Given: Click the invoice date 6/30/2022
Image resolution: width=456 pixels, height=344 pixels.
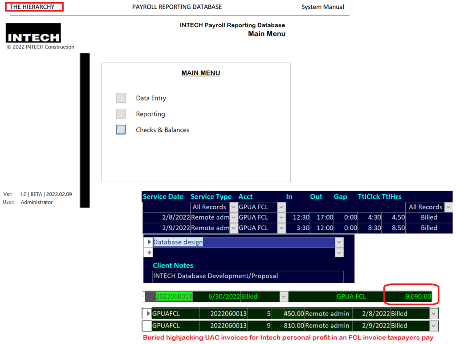Looking at the screenshot, I should [217, 296].
